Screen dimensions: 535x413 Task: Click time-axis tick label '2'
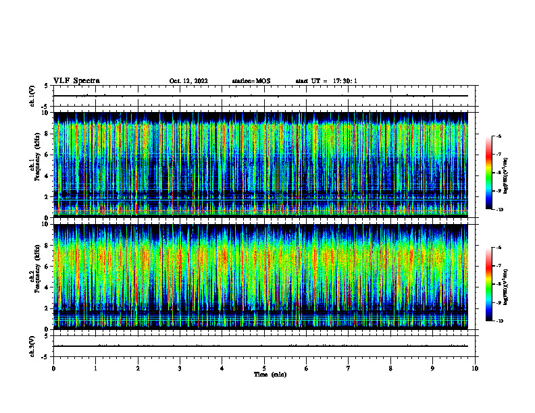pyautogui.click(x=138, y=368)
